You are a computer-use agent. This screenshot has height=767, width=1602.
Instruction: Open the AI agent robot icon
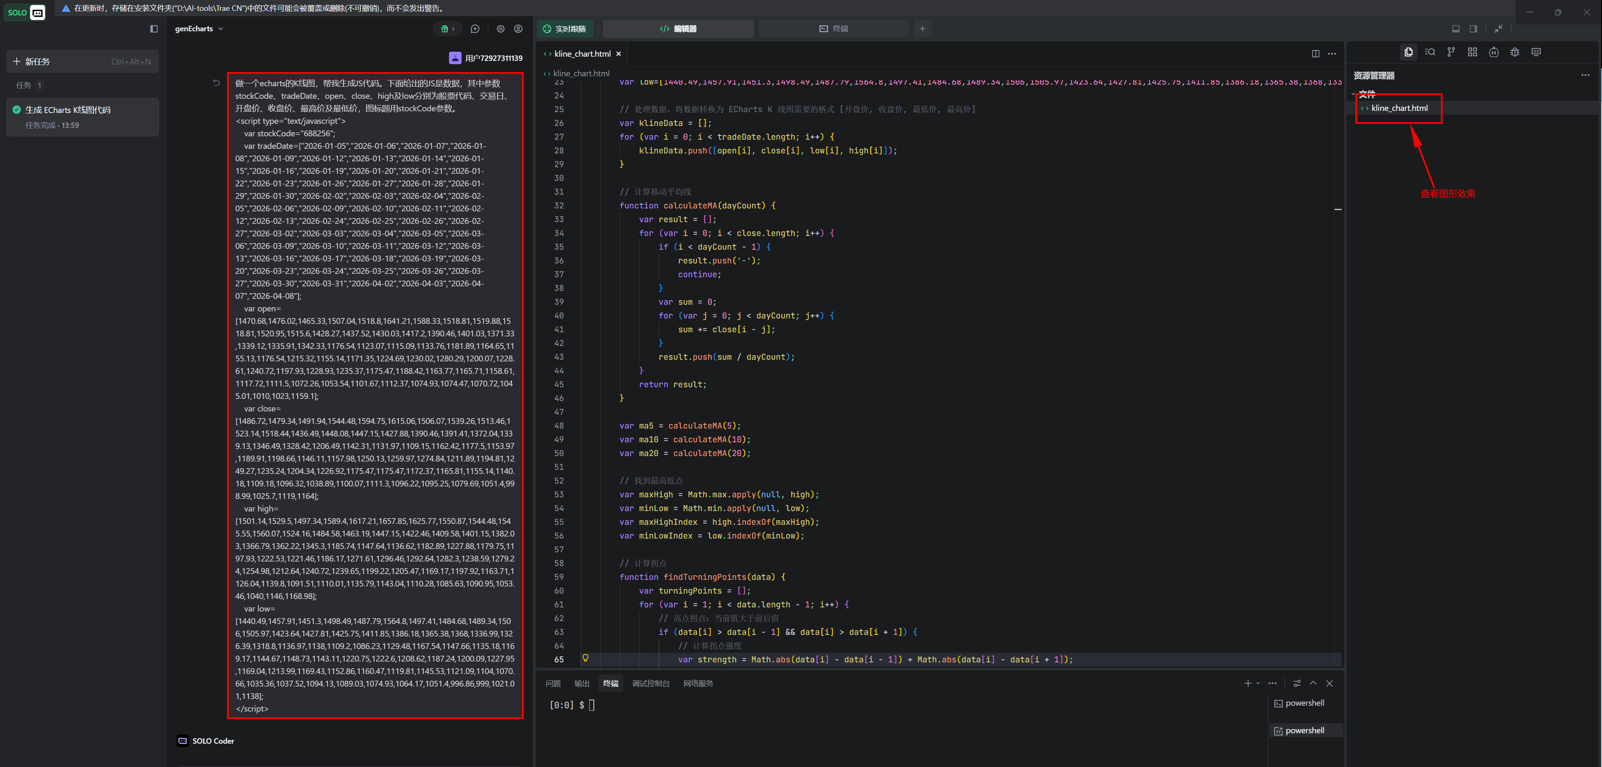[x=1494, y=52]
